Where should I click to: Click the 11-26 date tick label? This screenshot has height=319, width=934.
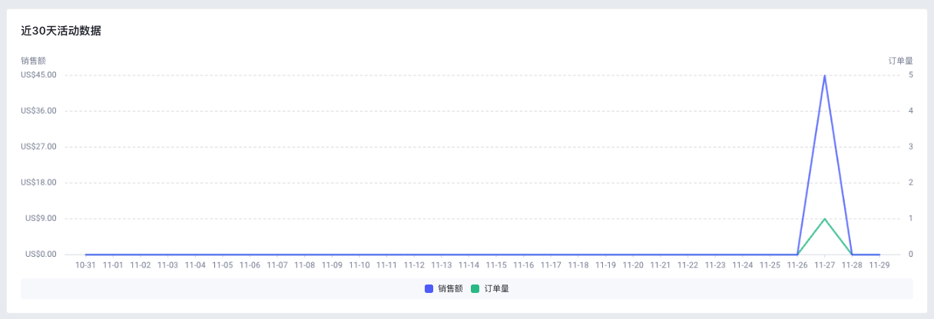click(x=797, y=265)
